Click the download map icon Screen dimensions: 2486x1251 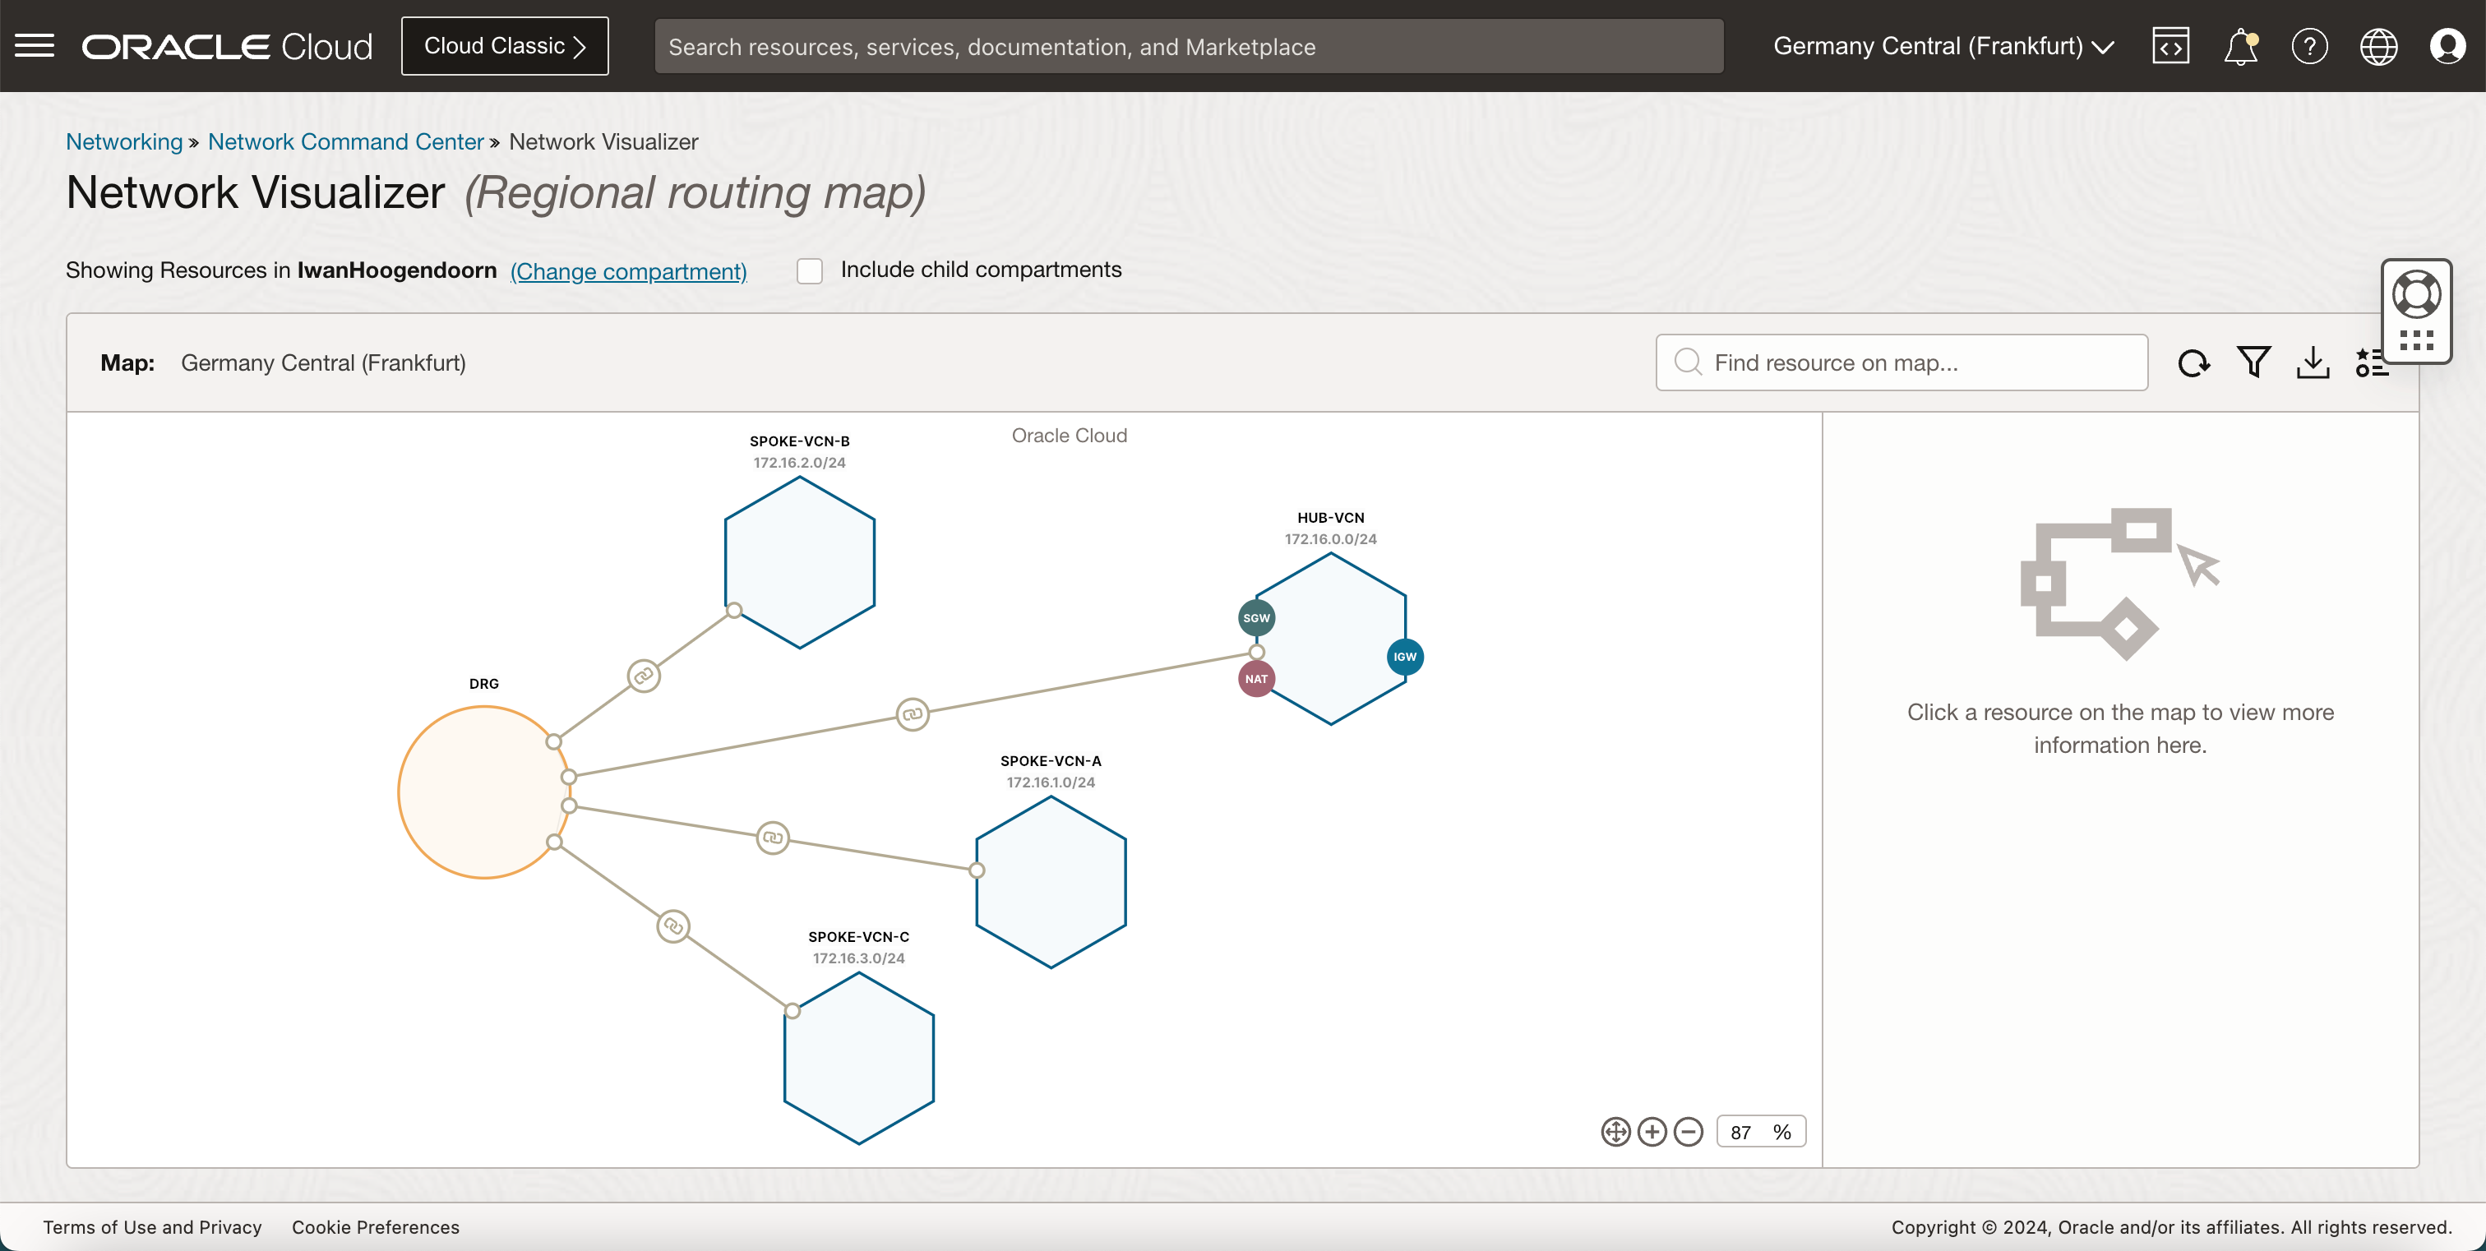tap(2313, 362)
